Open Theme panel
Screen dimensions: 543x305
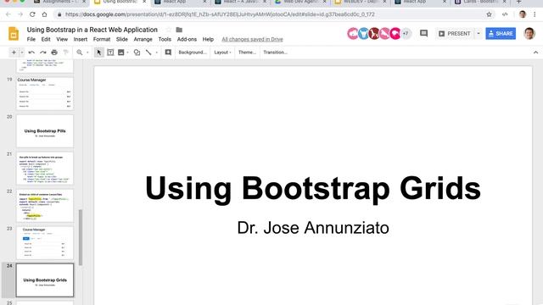(x=247, y=53)
